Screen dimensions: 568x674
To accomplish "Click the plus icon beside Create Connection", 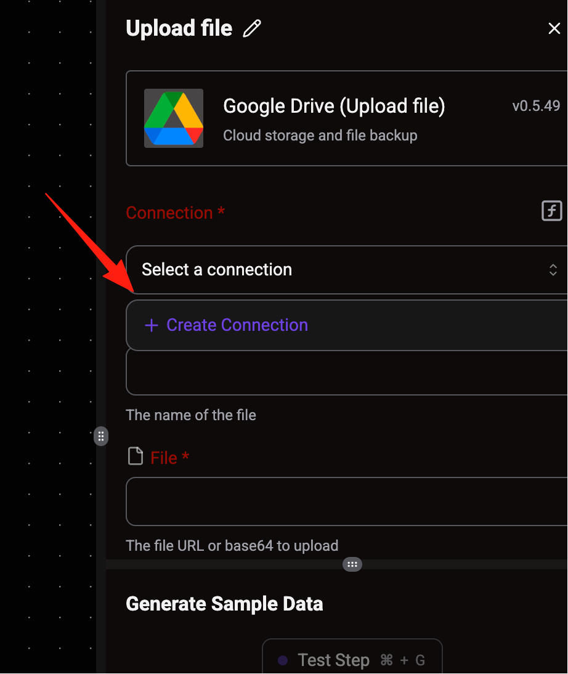I will (x=152, y=325).
